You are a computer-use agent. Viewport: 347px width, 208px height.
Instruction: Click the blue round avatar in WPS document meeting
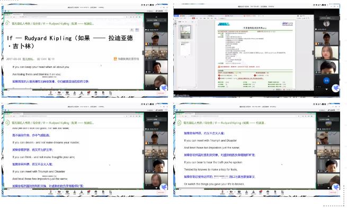[x=327, y=81]
